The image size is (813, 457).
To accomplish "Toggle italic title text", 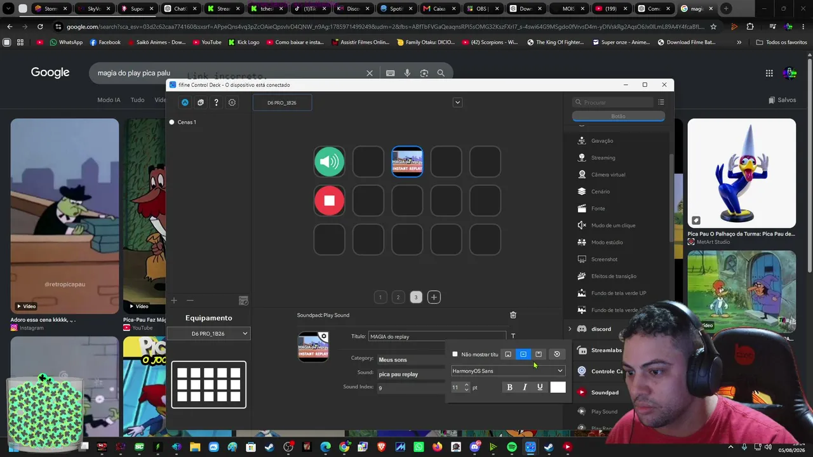I will coord(525,387).
